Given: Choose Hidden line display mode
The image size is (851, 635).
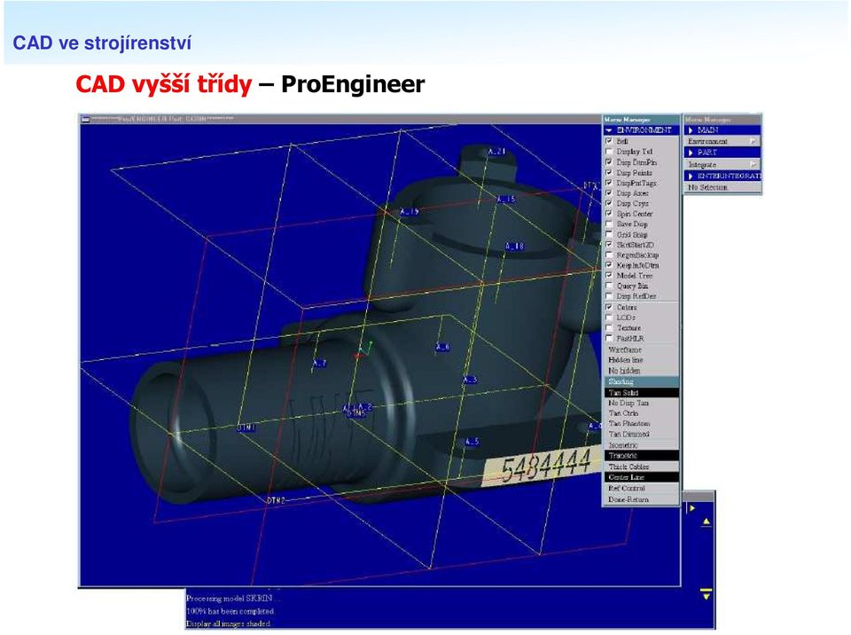Looking at the screenshot, I should (641, 360).
